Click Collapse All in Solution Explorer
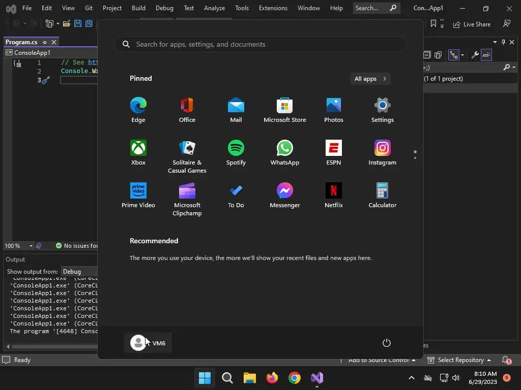 pyautogui.click(x=427, y=55)
